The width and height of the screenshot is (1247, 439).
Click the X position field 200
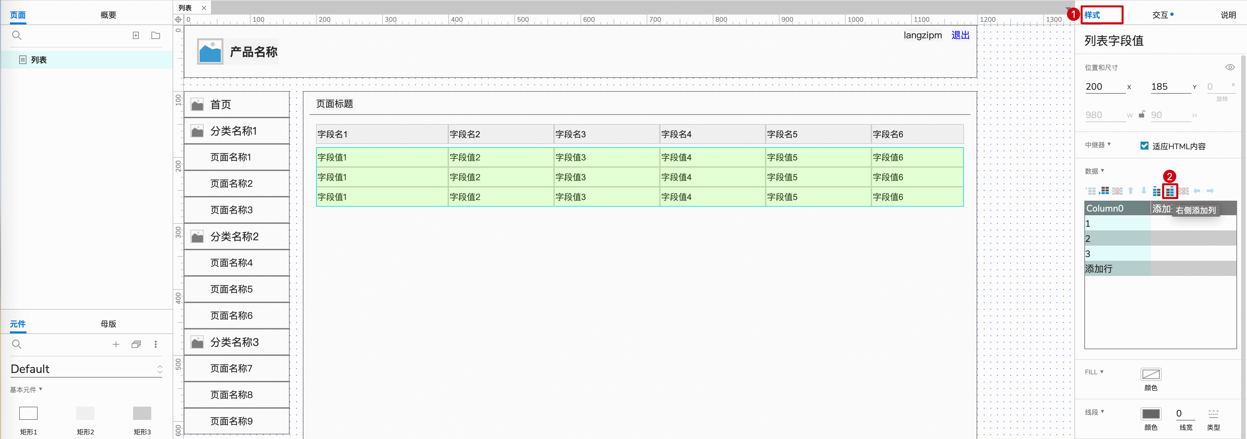(x=1105, y=86)
